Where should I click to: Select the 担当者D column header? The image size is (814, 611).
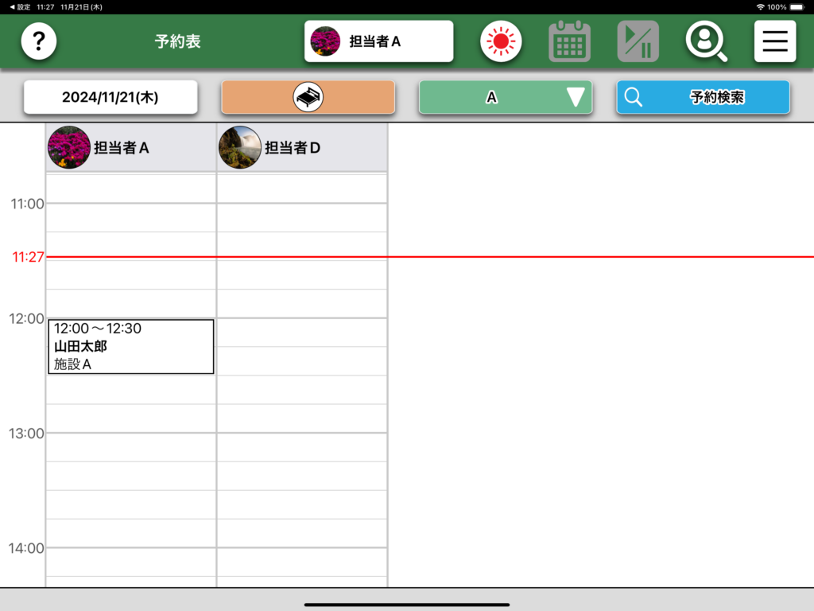293,147
